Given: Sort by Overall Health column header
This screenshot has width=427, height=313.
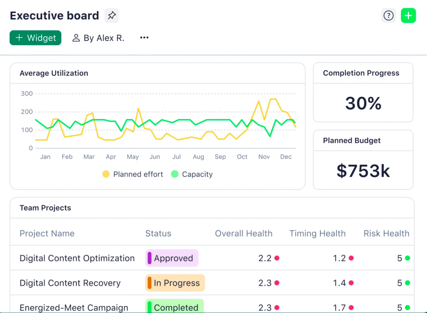Looking at the screenshot, I should click(x=244, y=233).
